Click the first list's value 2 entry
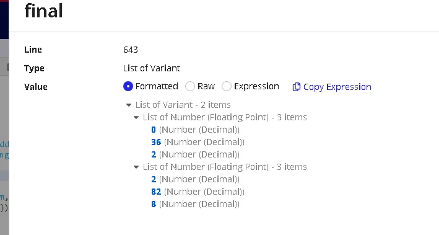 pyautogui.click(x=154, y=154)
